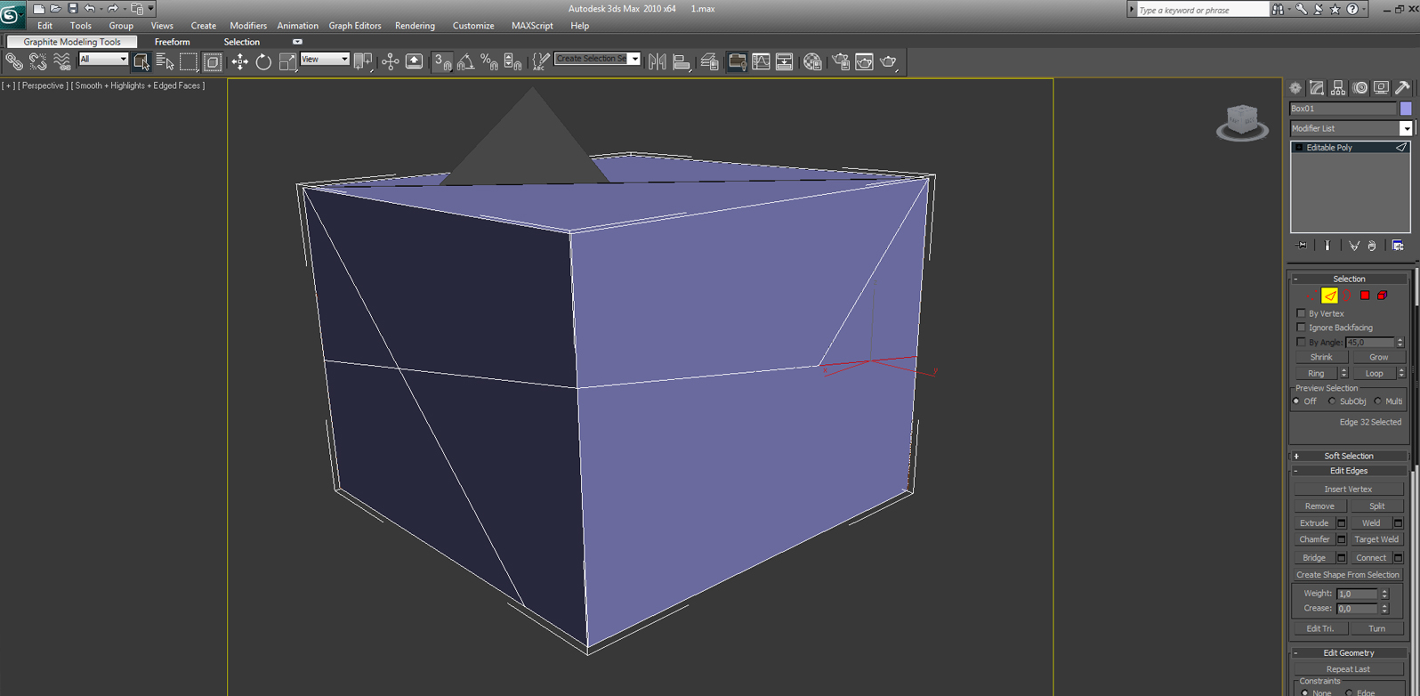Open the View reference coordinate dropdown
Image resolution: width=1420 pixels, height=696 pixels.
pyautogui.click(x=325, y=59)
